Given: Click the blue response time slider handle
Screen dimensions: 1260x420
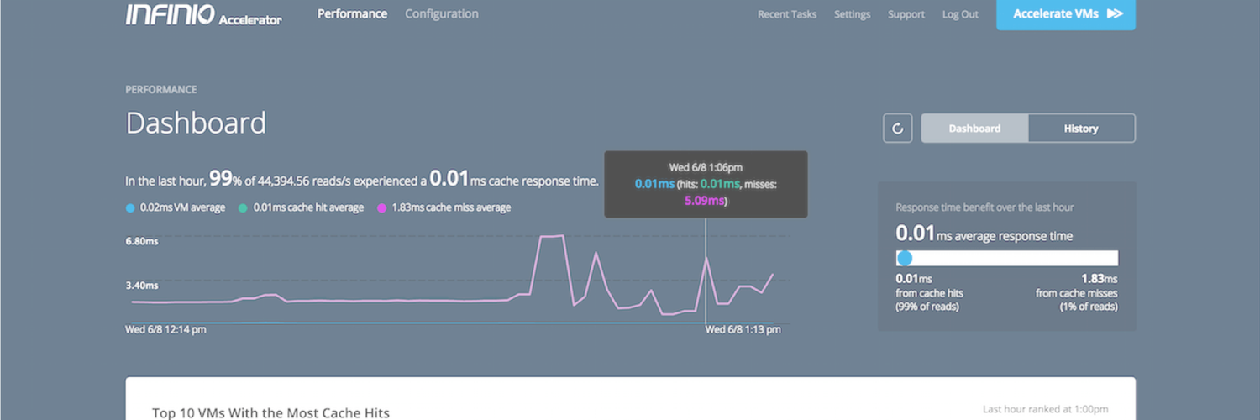Looking at the screenshot, I should [x=905, y=259].
